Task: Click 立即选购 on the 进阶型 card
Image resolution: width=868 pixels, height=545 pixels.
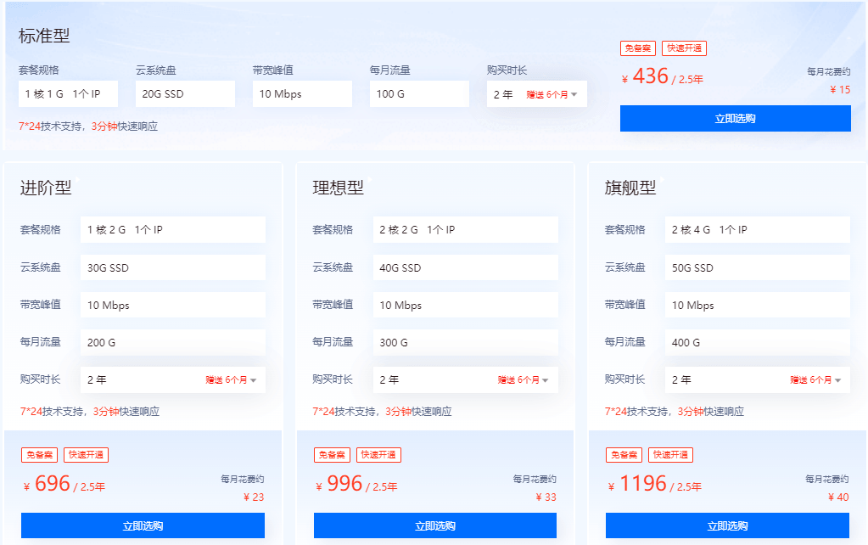Action: tap(142, 525)
